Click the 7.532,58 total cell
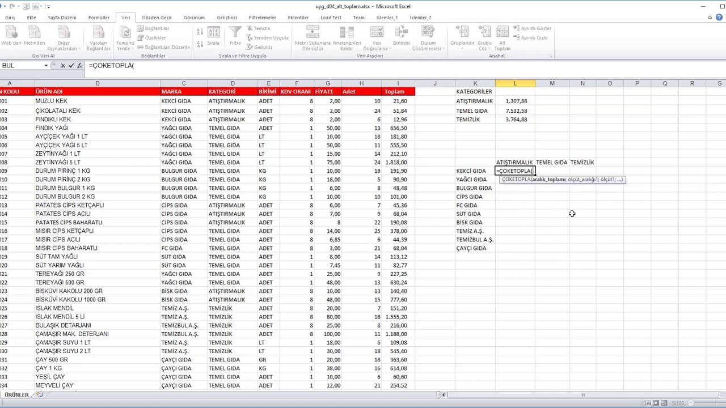 coord(515,111)
